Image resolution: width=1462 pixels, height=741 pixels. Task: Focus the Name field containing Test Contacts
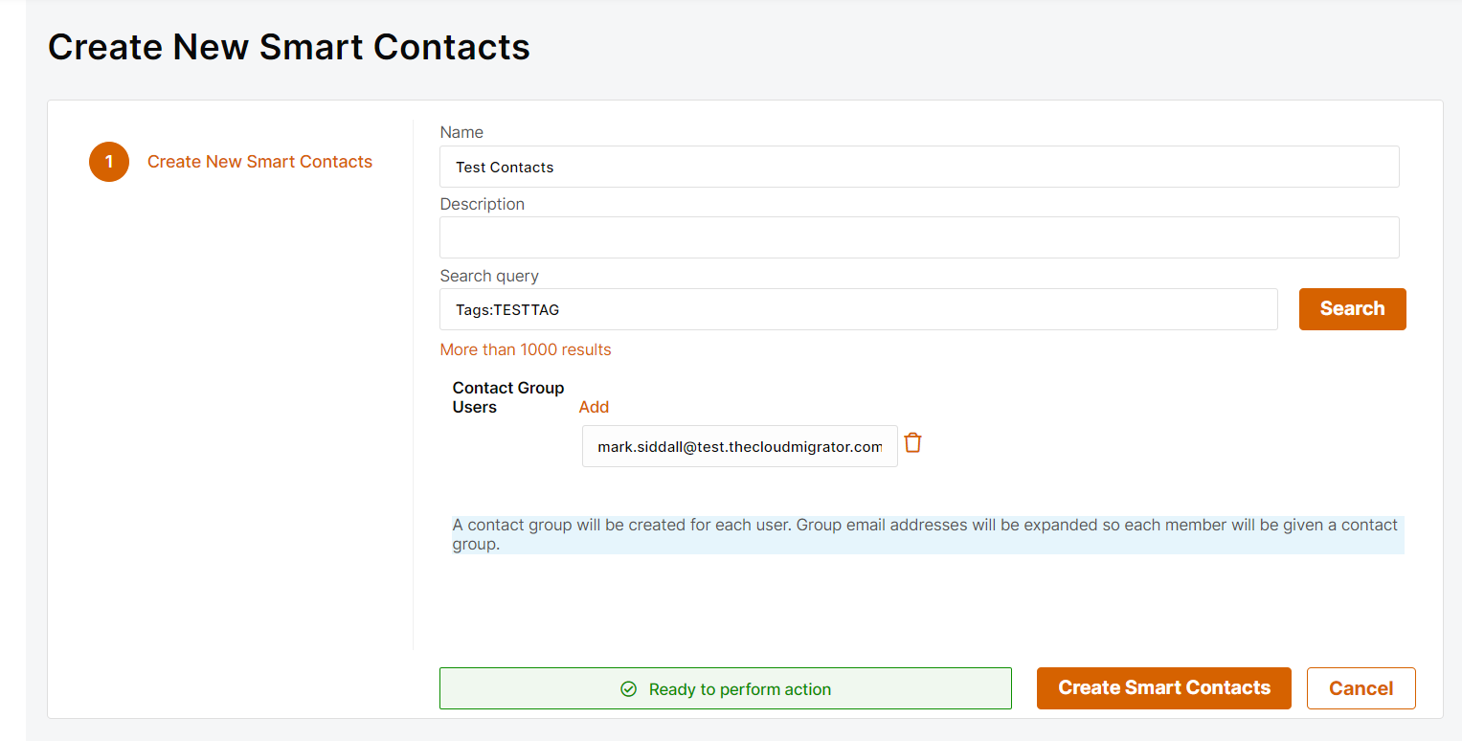[919, 167]
